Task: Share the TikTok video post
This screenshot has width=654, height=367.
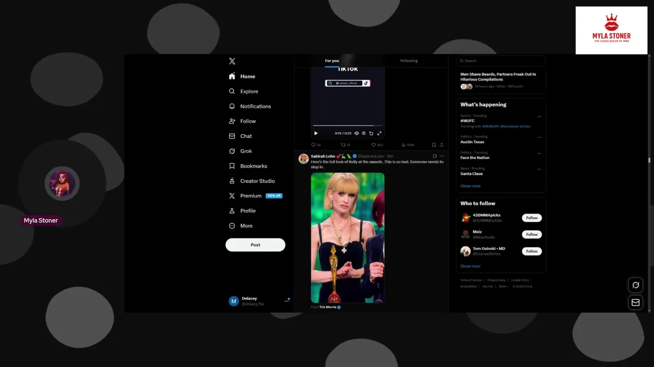Action: (441, 145)
